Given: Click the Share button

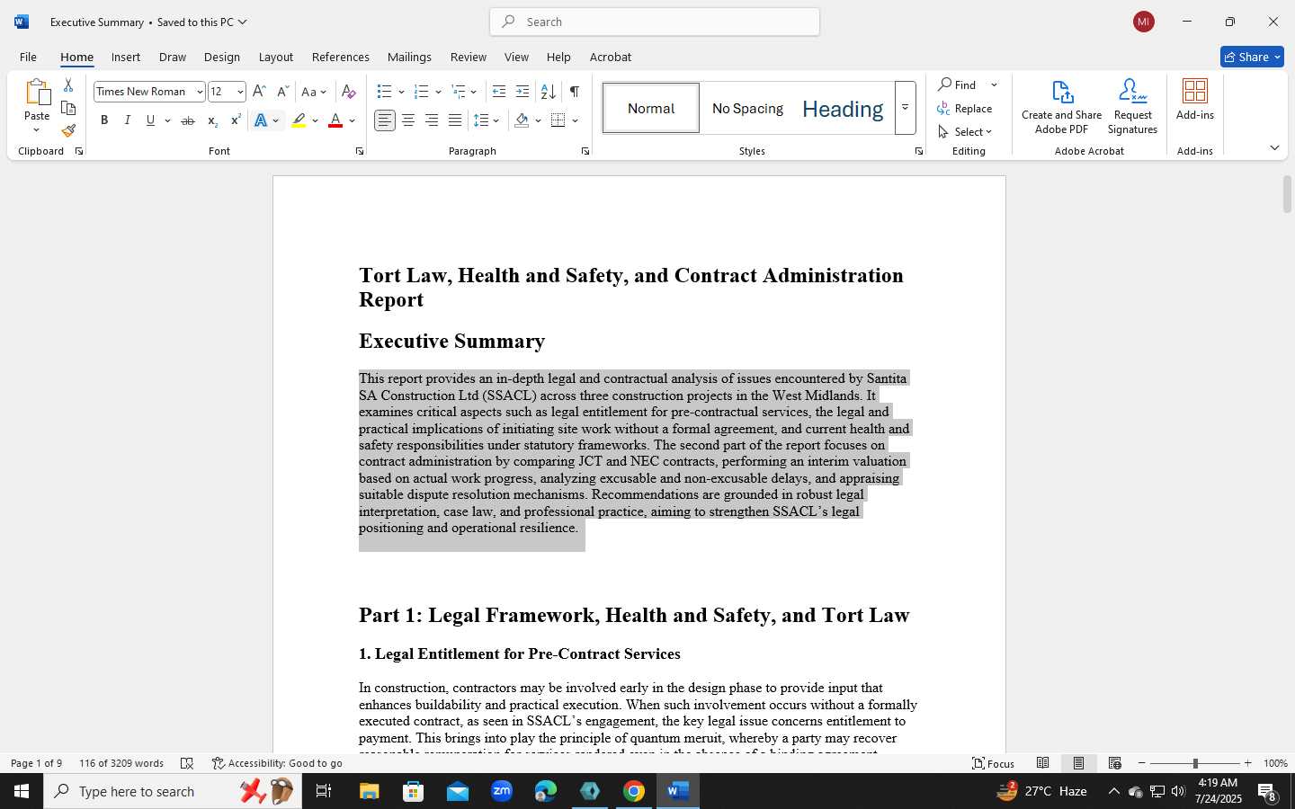Looking at the screenshot, I should point(1252,57).
